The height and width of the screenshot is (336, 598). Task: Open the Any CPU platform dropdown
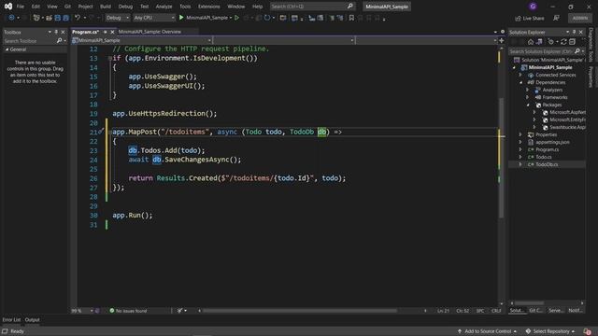point(154,18)
